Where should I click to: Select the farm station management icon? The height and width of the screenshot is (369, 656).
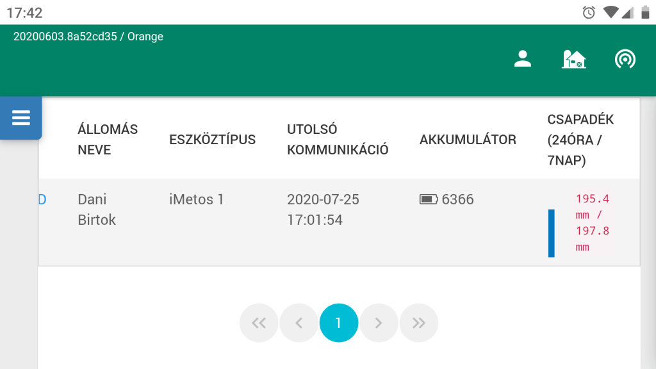573,59
